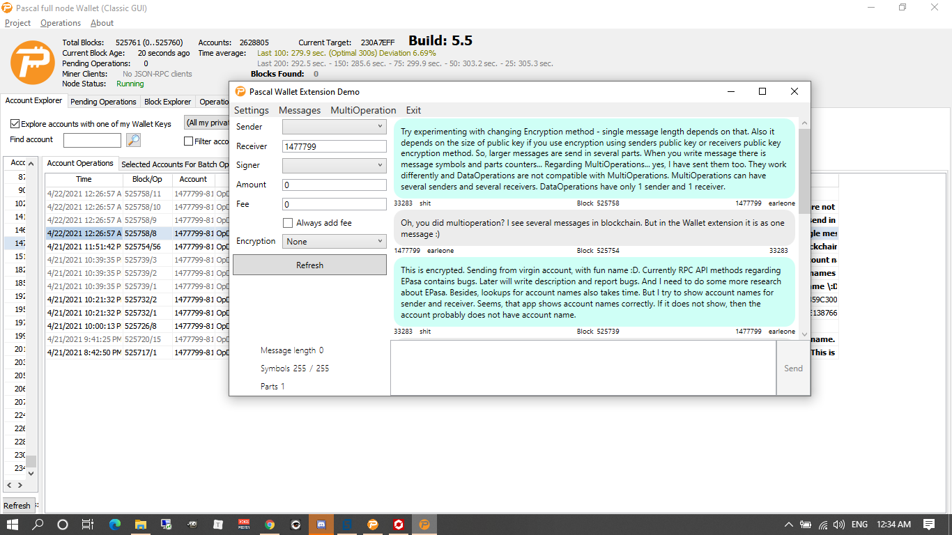Click the Refresh button in the extension window

click(x=309, y=265)
